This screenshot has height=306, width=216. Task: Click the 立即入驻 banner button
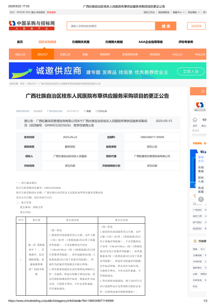[x=191, y=72]
